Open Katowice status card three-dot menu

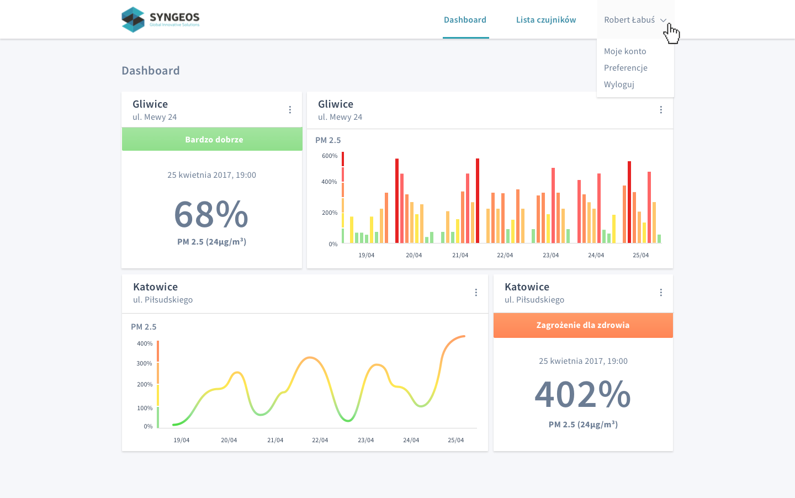(x=661, y=293)
